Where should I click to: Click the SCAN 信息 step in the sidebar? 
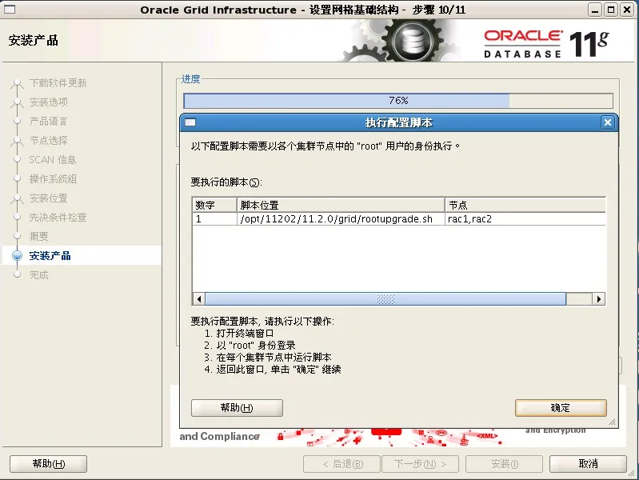click(x=53, y=159)
